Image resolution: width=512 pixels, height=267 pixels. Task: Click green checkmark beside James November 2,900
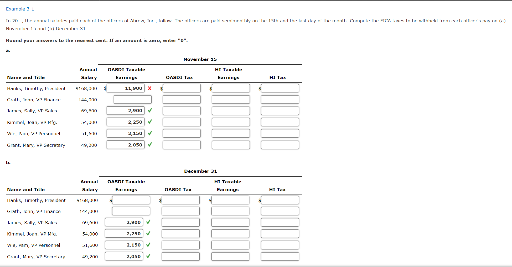pos(150,111)
